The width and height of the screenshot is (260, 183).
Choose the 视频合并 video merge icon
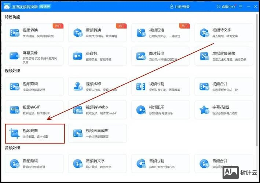(x=205, y=86)
